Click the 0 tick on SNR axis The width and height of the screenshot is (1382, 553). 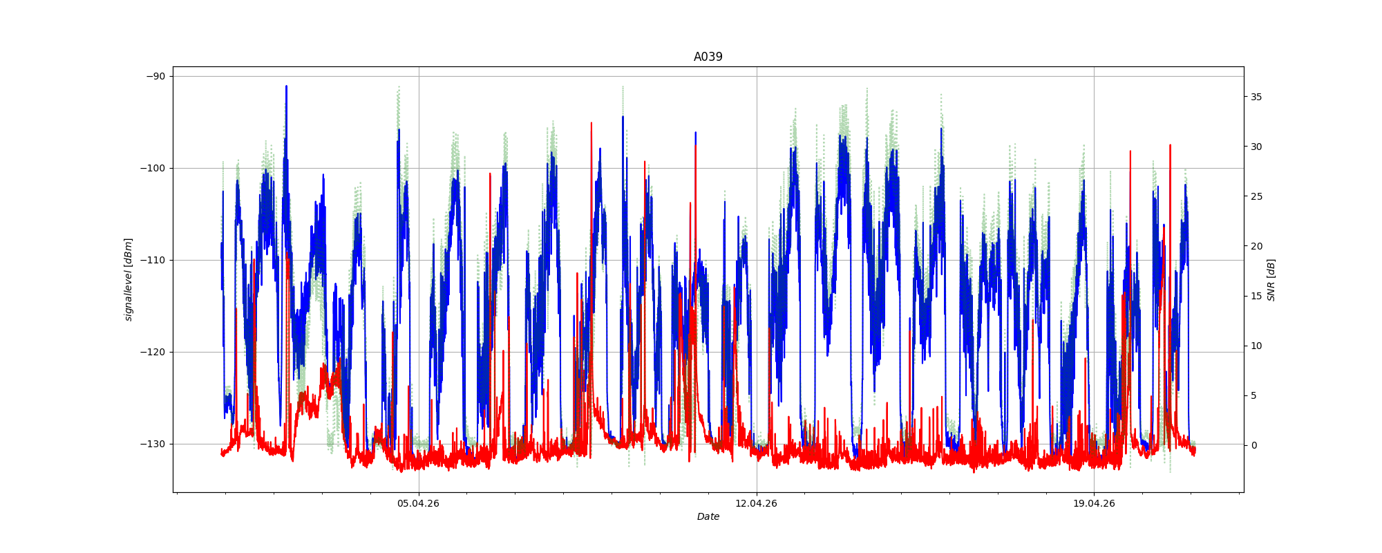(1253, 445)
